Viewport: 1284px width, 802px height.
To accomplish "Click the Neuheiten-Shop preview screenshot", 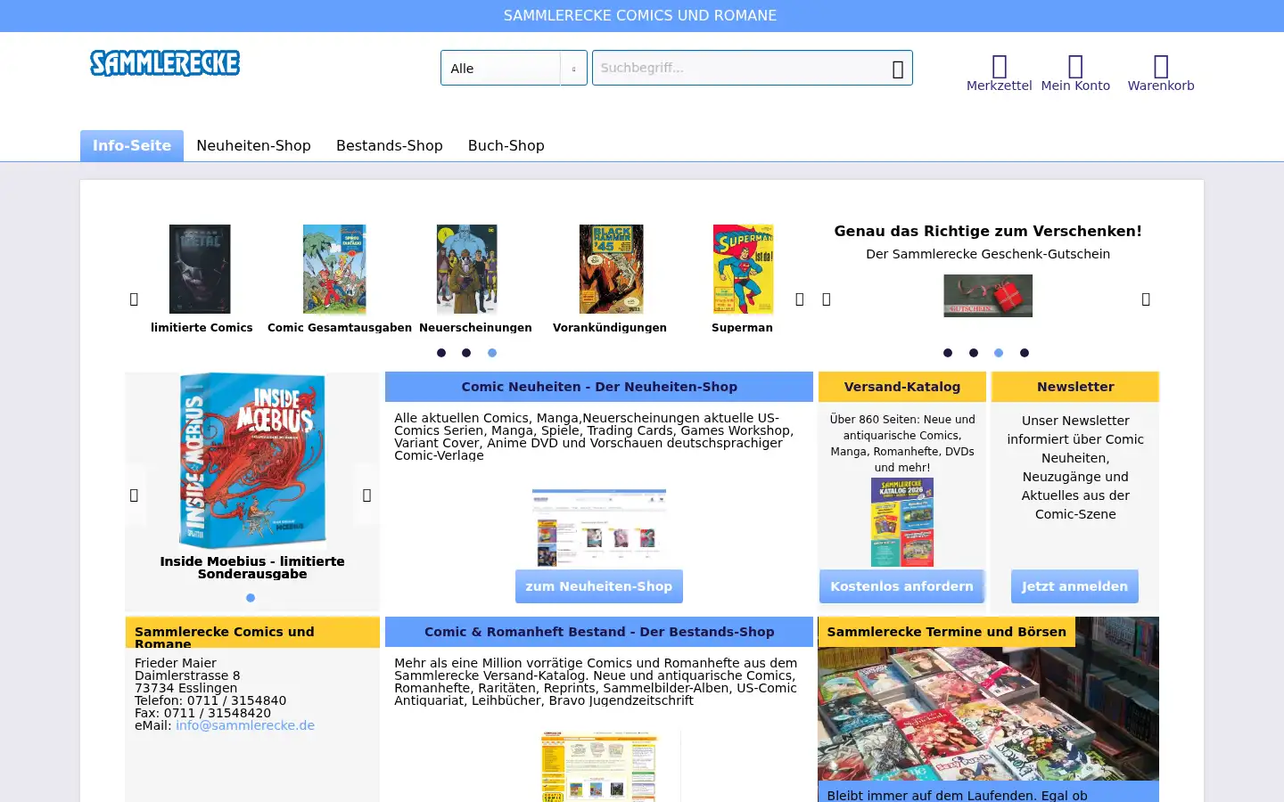I will [599, 528].
